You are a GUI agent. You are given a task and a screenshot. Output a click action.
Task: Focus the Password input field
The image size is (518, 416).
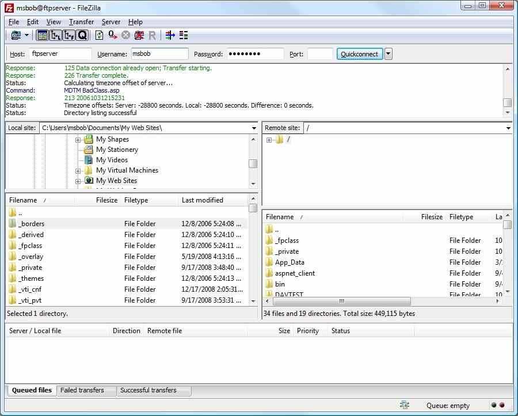[x=255, y=54]
